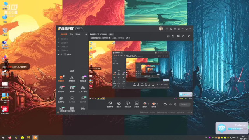Open the 房管助手 tool icon

coord(72,79)
